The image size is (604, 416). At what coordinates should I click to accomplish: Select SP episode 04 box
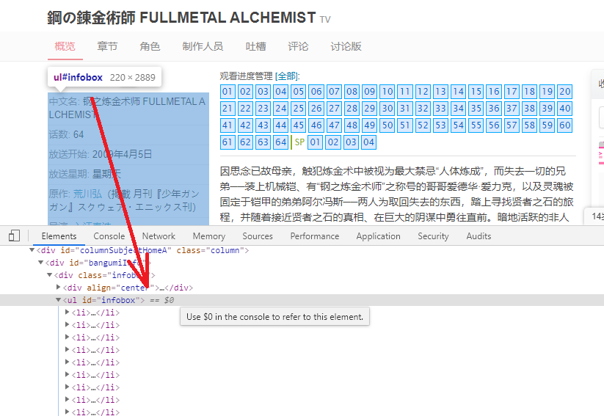click(x=368, y=142)
